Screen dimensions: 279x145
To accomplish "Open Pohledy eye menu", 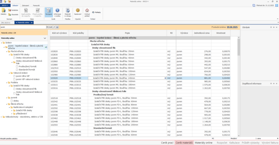I will click(96, 12).
